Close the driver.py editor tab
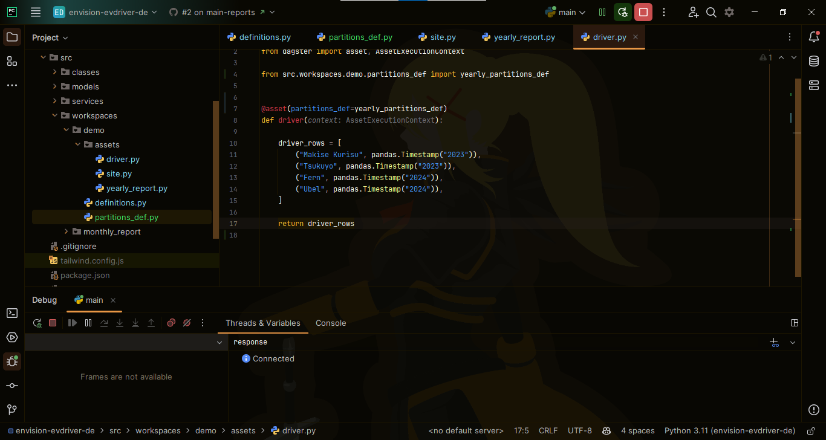Image resolution: width=826 pixels, height=440 pixels. [x=636, y=37]
